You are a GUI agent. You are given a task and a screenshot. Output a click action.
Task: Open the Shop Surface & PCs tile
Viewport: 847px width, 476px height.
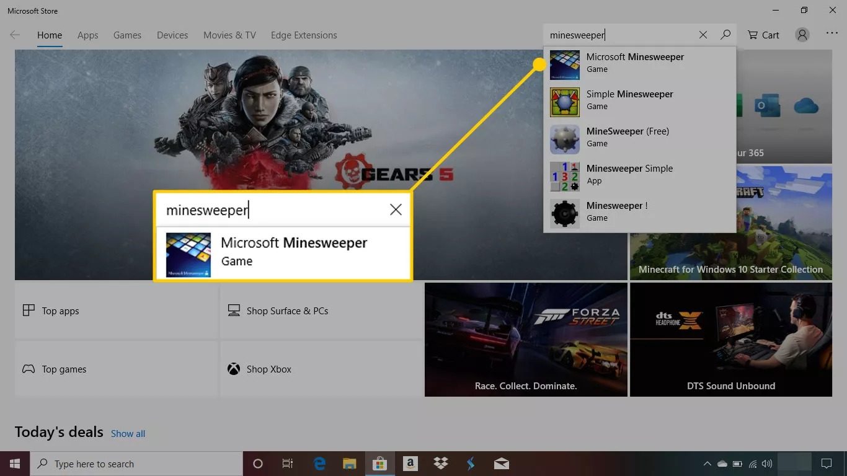coord(321,311)
